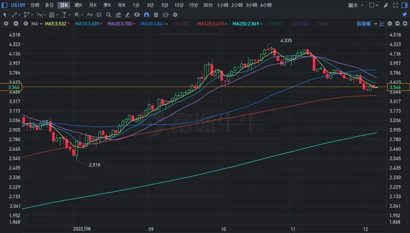Select the 3小時 interval

tap(252, 5)
